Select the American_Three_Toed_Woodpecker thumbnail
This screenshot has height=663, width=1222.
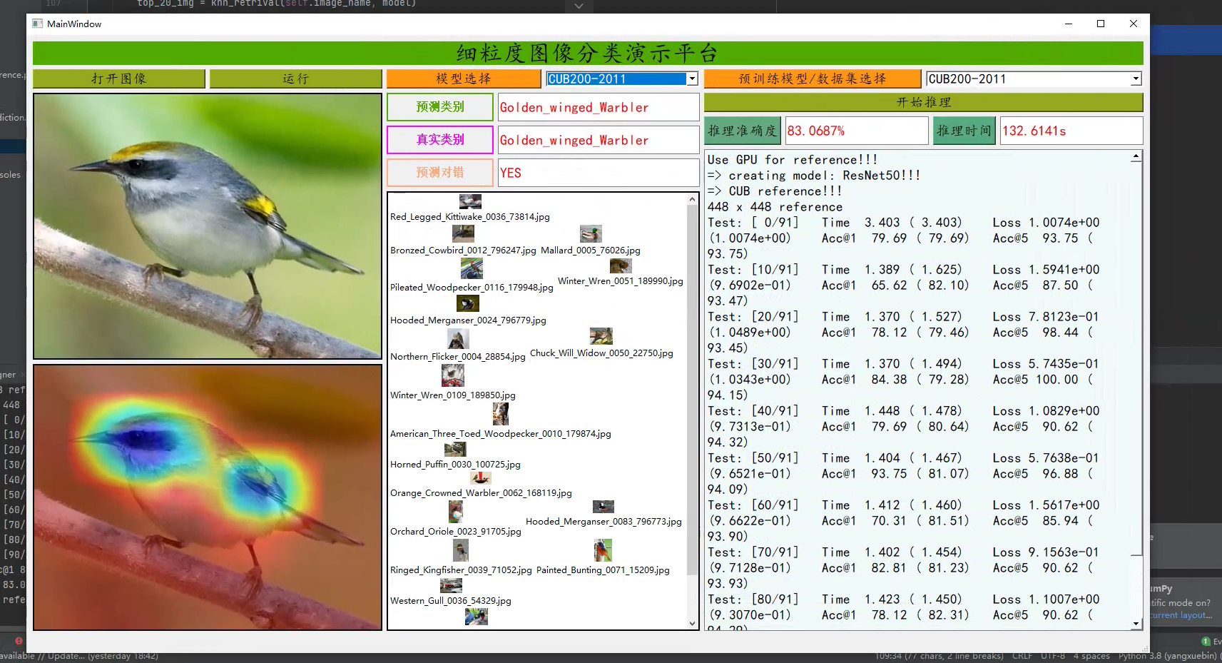[500, 414]
